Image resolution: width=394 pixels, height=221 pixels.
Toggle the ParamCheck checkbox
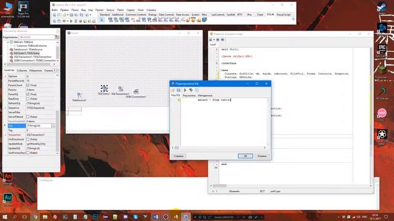(28, 85)
